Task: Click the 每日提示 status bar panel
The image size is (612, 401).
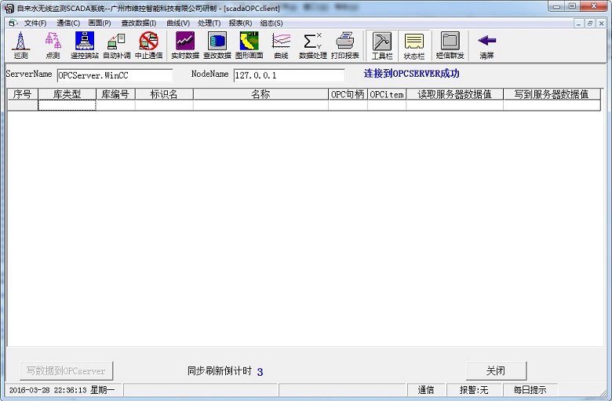Action: (530, 390)
